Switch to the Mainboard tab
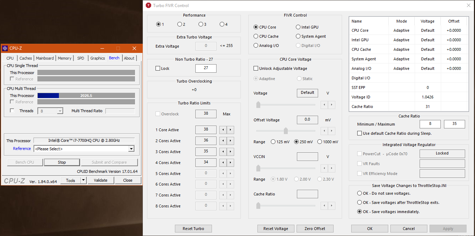475x236 pixels. [45, 58]
